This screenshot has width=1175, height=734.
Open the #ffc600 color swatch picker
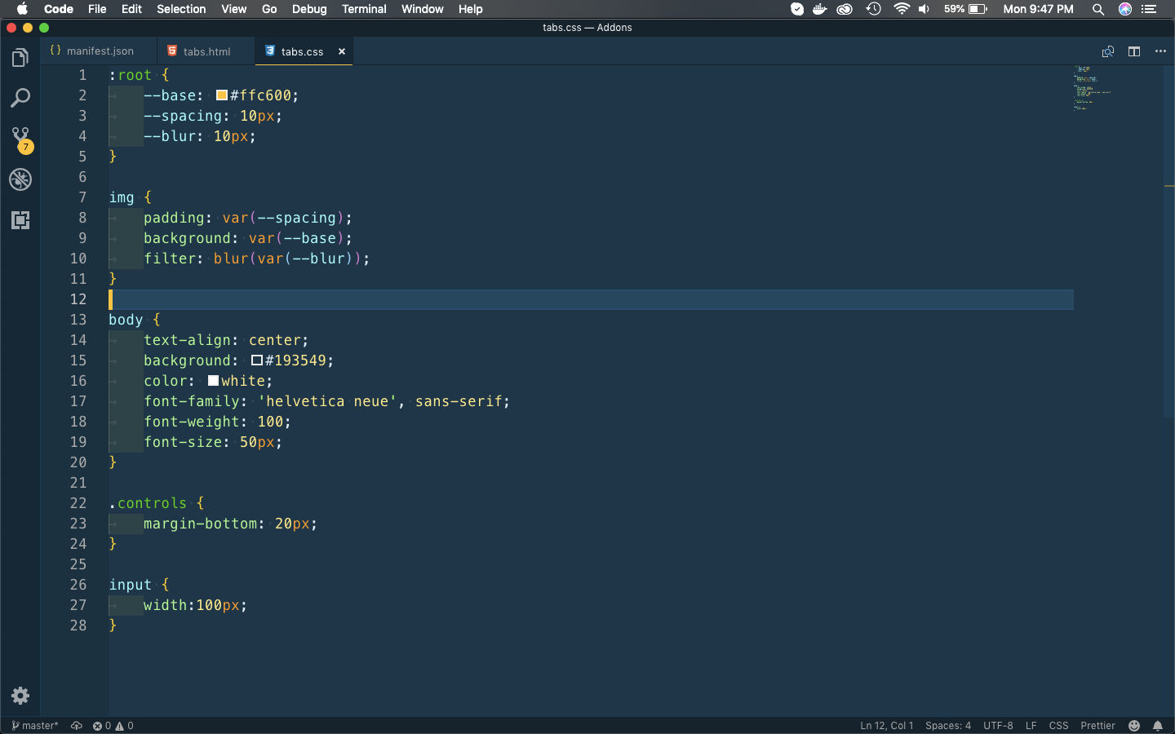(x=222, y=95)
